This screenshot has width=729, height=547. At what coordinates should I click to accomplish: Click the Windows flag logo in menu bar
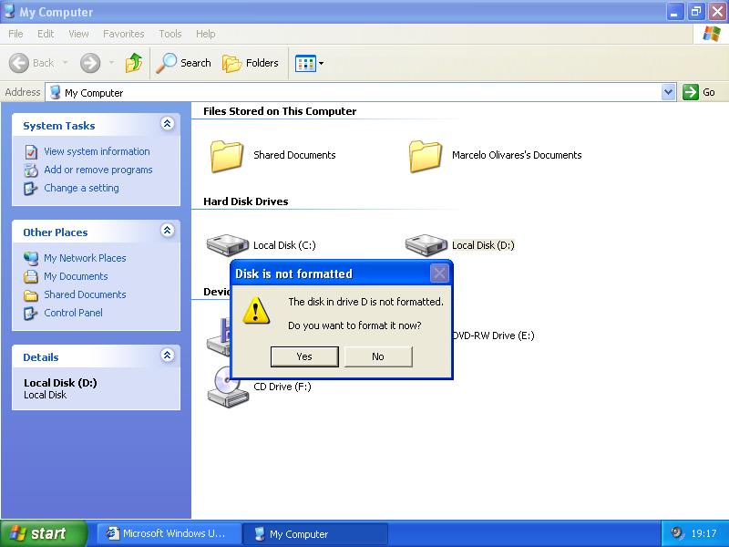(711, 34)
